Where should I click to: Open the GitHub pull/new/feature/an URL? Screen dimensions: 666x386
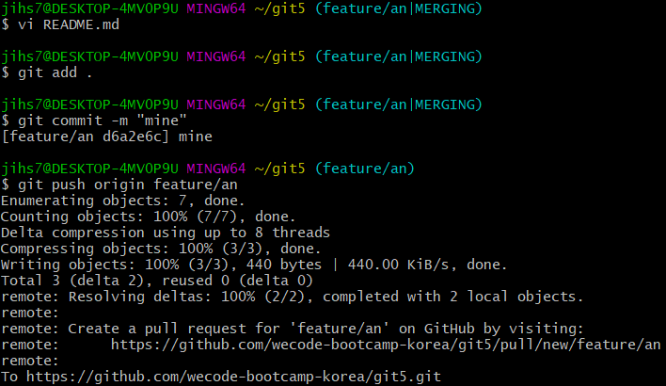tap(386, 345)
